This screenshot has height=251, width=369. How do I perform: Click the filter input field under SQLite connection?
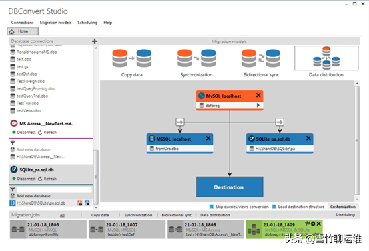[54, 189]
